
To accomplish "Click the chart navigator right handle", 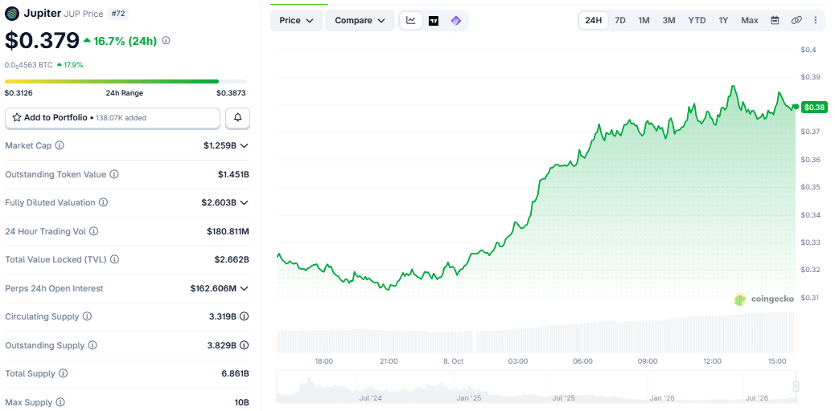I will (x=796, y=387).
